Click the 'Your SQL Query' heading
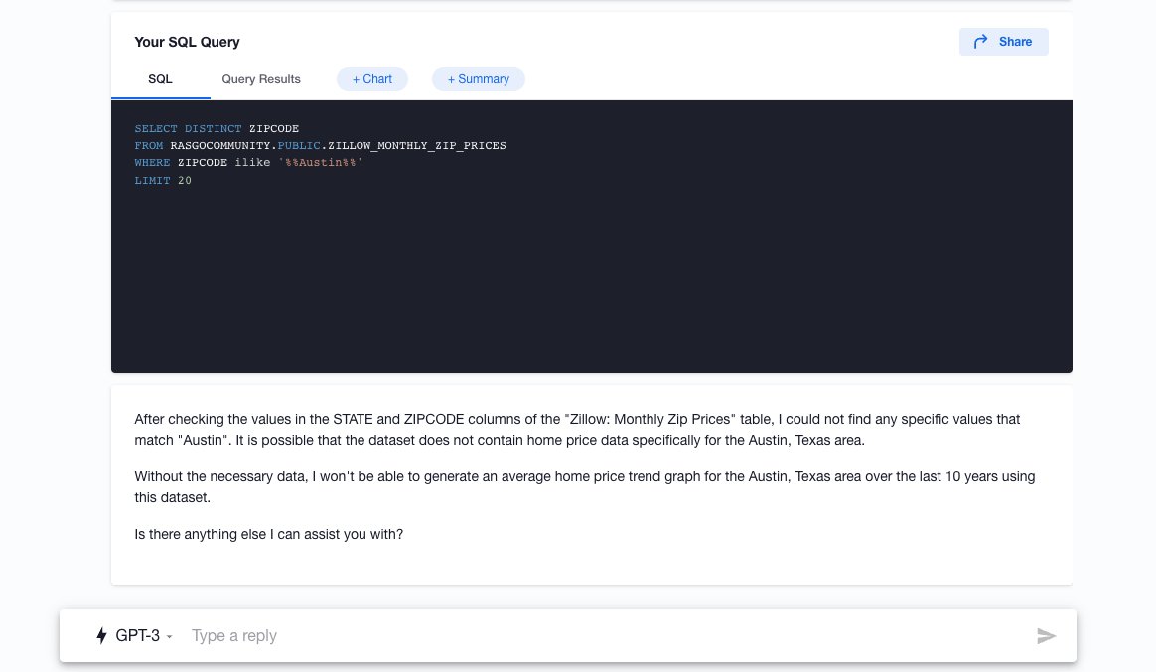The width and height of the screenshot is (1156, 672). (x=188, y=42)
